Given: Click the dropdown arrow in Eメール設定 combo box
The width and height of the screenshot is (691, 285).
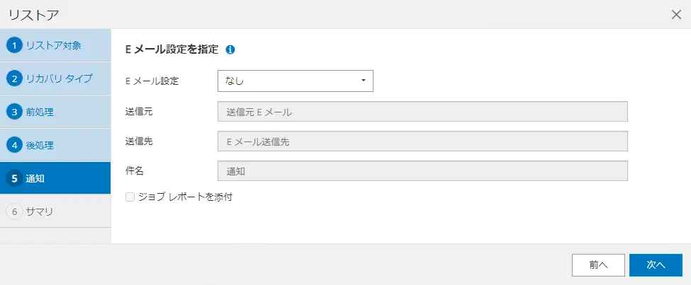Looking at the screenshot, I should pos(364,81).
